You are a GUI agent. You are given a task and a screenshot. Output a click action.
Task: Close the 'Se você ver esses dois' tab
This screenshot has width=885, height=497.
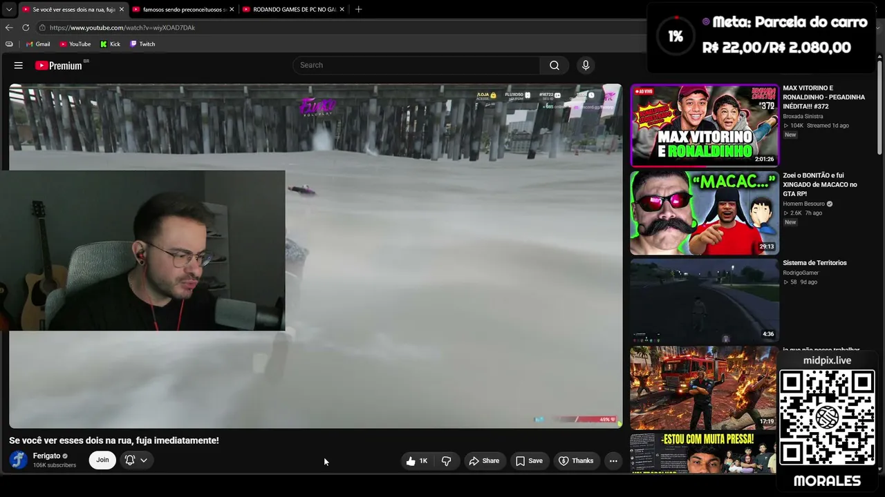click(121, 10)
